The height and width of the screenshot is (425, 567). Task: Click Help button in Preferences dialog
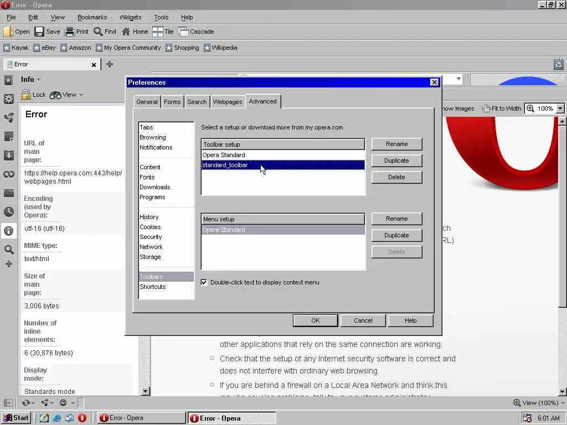(x=410, y=320)
